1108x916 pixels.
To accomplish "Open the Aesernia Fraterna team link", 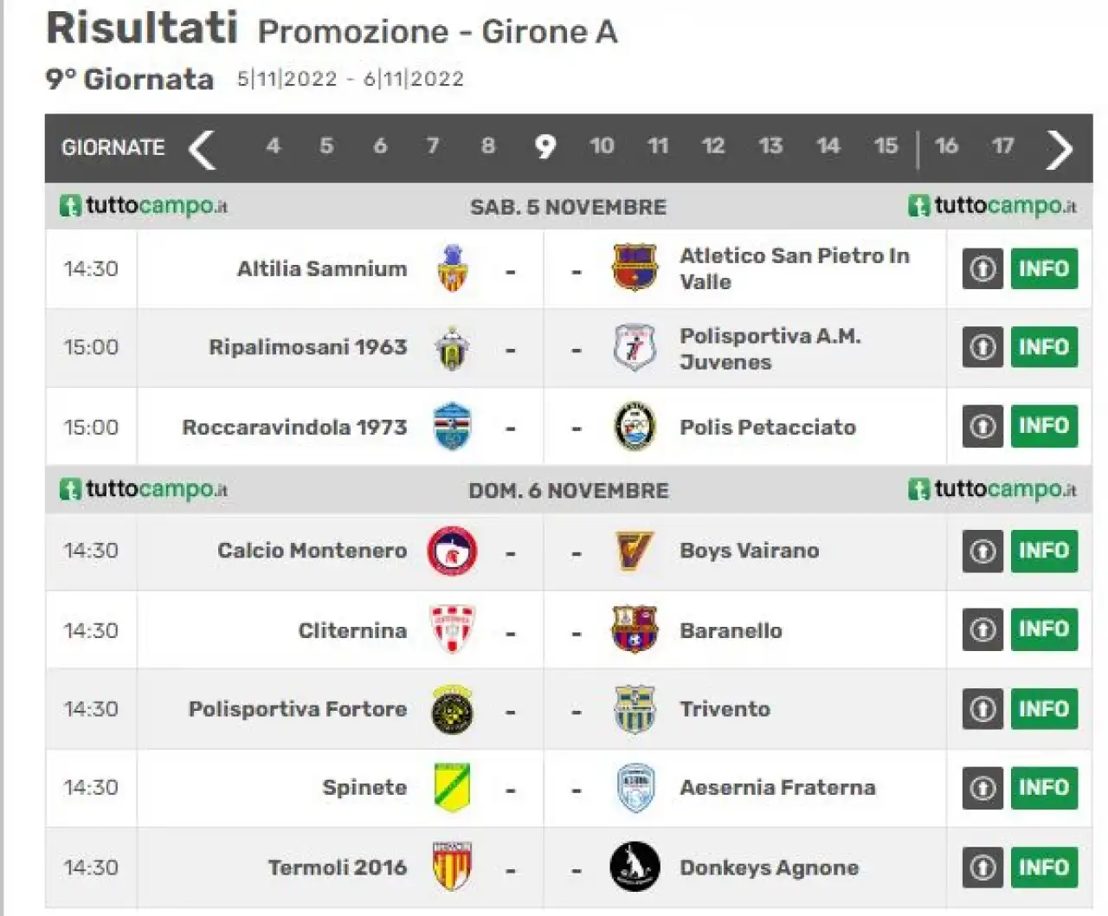I will point(777,787).
